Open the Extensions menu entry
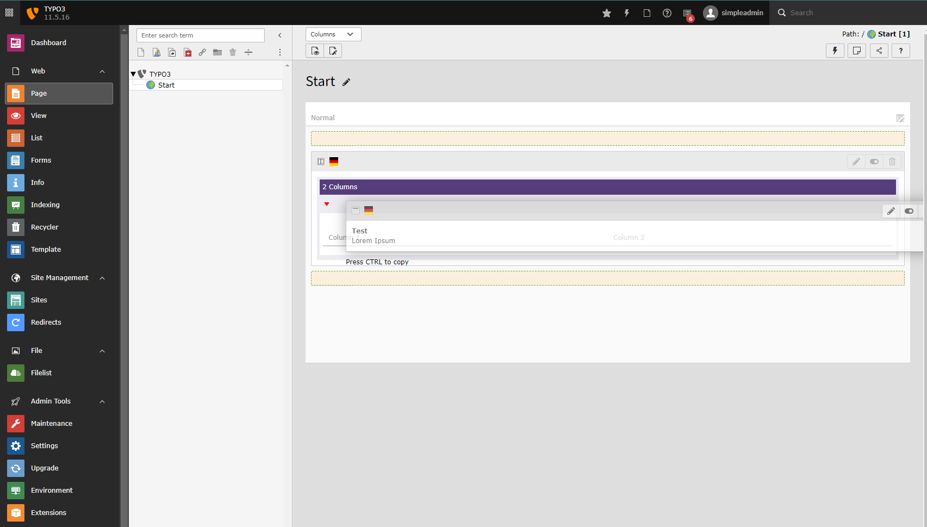The image size is (927, 527). tap(48, 512)
